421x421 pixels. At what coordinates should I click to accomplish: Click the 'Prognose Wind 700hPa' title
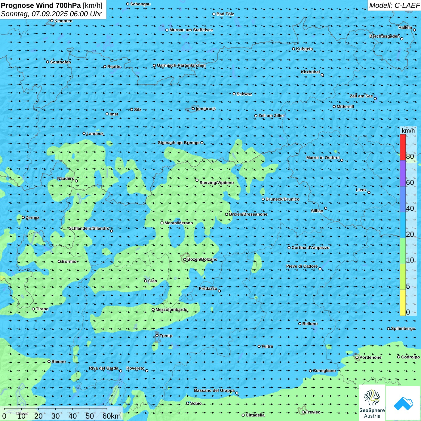click(x=41, y=5)
